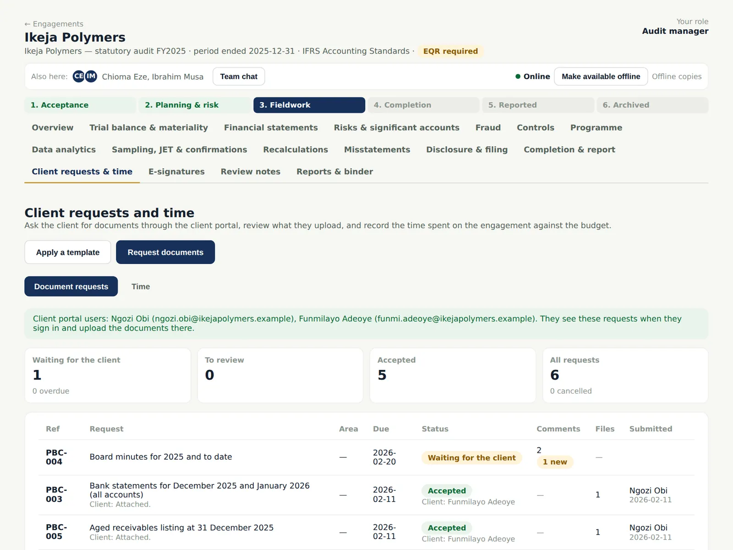The height and width of the screenshot is (550, 733).
Task: Open the Waiting for the client card
Action: click(x=108, y=375)
